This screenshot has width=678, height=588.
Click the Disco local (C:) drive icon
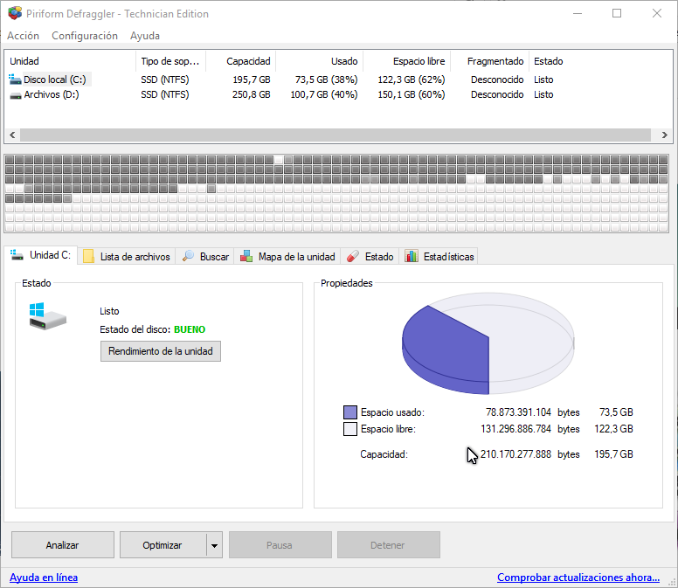pyautogui.click(x=15, y=80)
